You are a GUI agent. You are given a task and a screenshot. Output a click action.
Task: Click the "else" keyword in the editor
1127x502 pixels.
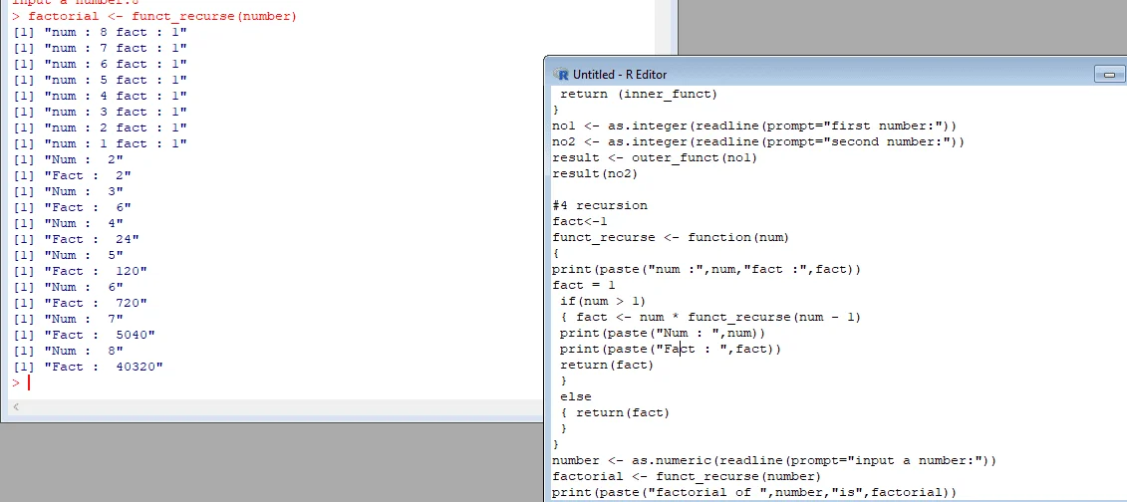pyautogui.click(x=576, y=396)
